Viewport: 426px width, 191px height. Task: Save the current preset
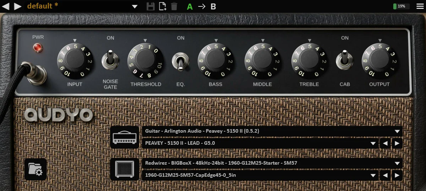[x=151, y=6]
